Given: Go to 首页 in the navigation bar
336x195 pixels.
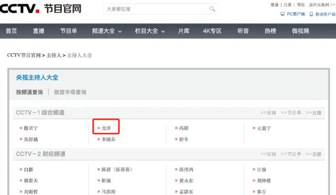Looking at the screenshot, I should pos(11,31).
